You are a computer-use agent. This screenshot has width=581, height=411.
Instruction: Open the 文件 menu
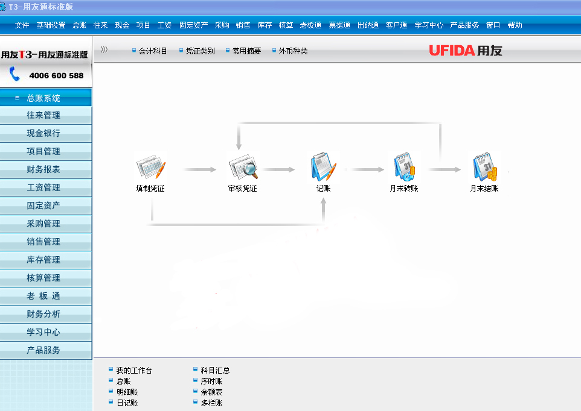22,25
